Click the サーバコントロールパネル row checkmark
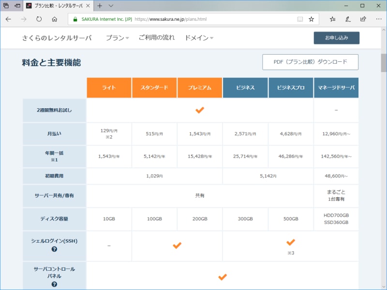The width and height of the screenshot is (387, 290). click(223, 277)
